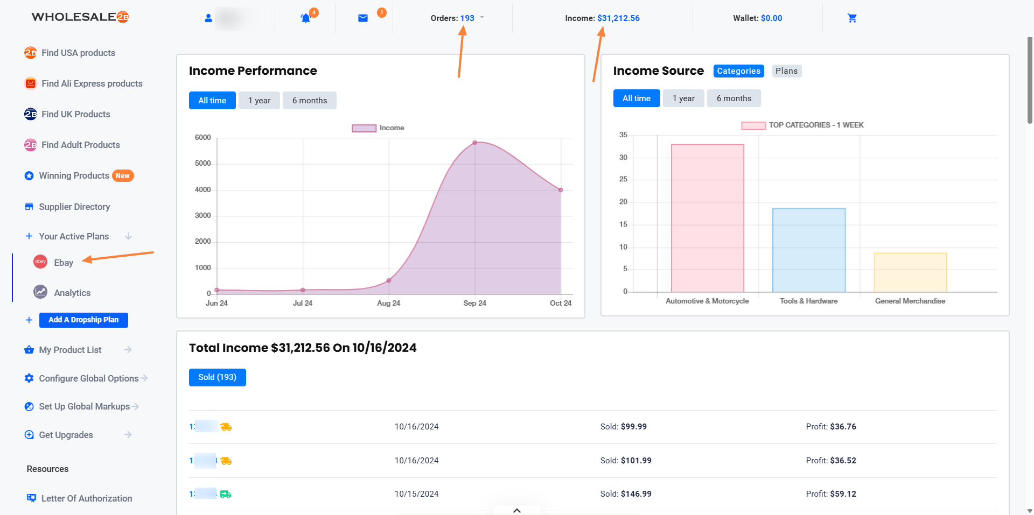Select Winning Products
1034x515 pixels.
[74, 175]
